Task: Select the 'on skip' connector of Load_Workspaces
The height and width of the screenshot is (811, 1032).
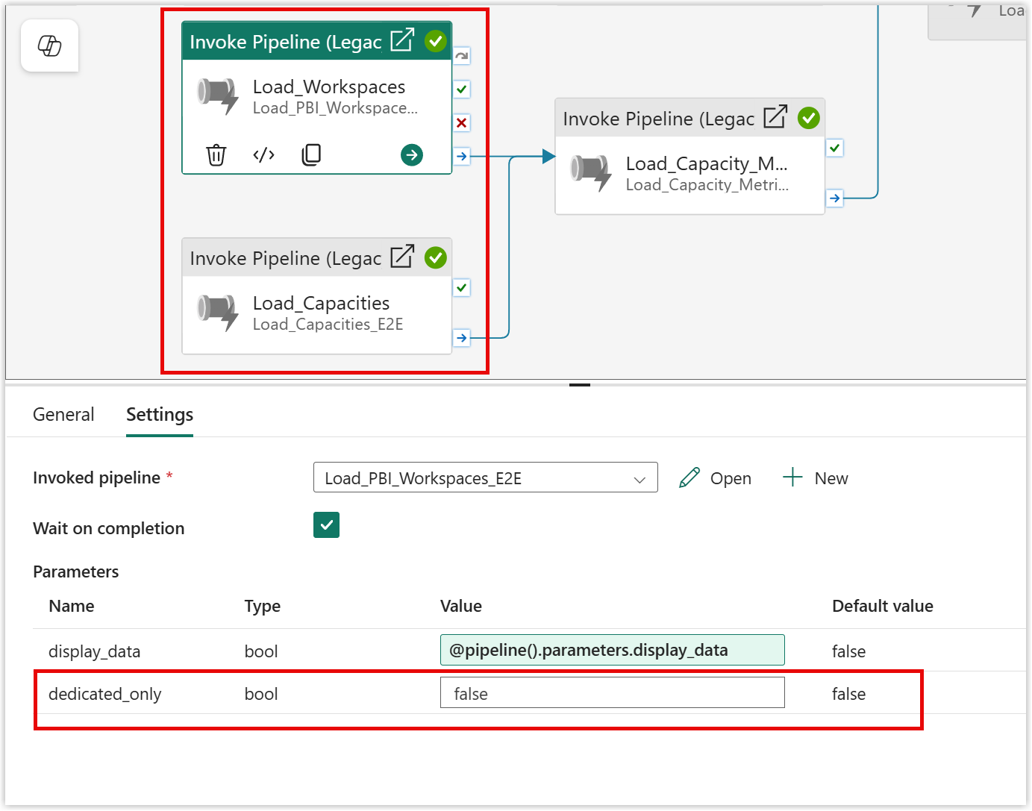Action: [462, 56]
